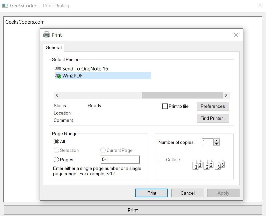The width and height of the screenshot is (266, 216).
Task: Enable the Print to file checkbox
Action: (x=165, y=106)
